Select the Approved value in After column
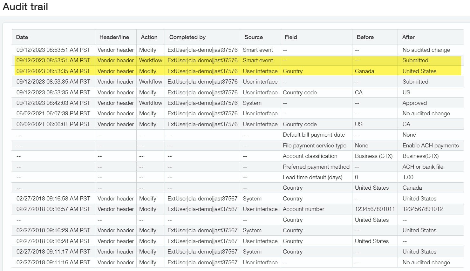Screen dimensions: 470x271 pos(414,103)
